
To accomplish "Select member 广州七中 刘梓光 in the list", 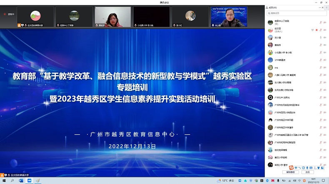I will (x=284, y=97).
